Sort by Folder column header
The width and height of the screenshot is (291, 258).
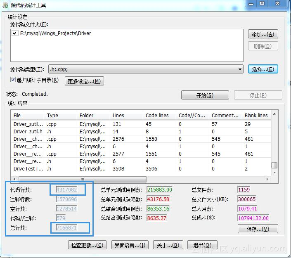[94, 115]
